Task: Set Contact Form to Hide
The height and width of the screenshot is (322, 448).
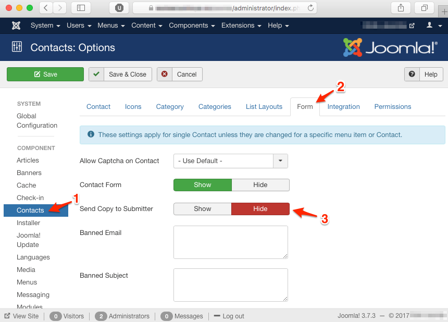Action: point(260,185)
